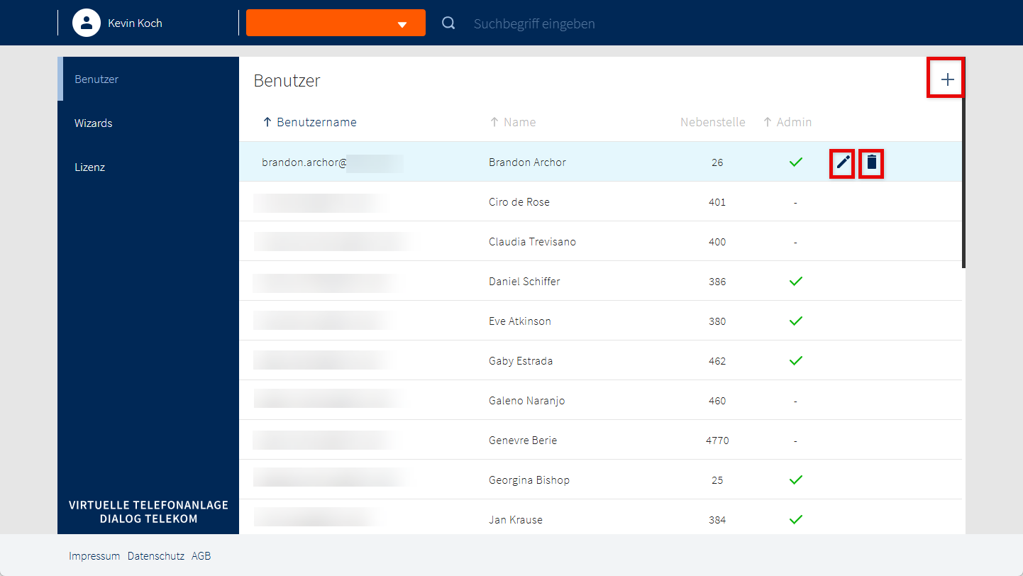This screenshot has height=576, width=1023.
Task: Click admin dash for Ciro de Rose
Action: [795, 203]
